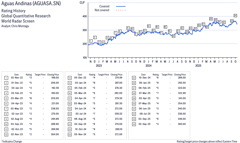Click chart marker 29 on the price line

[211, 19]
